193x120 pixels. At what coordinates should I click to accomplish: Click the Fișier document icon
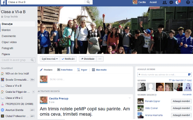pyautogui.click(x=79, y=70)
